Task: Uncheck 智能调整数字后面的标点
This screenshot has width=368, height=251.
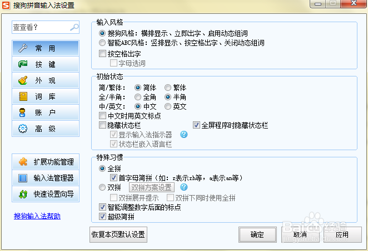Action: click(x=102, y=207)
